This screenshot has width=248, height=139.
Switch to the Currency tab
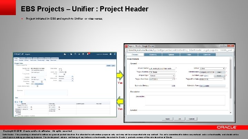pyautogui.click(x=153, y=55)
